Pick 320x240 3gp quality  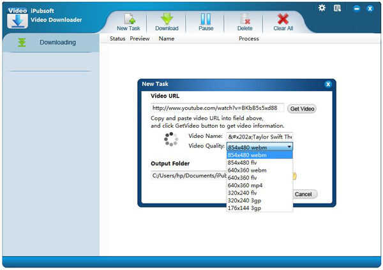(x=260, y=200)
